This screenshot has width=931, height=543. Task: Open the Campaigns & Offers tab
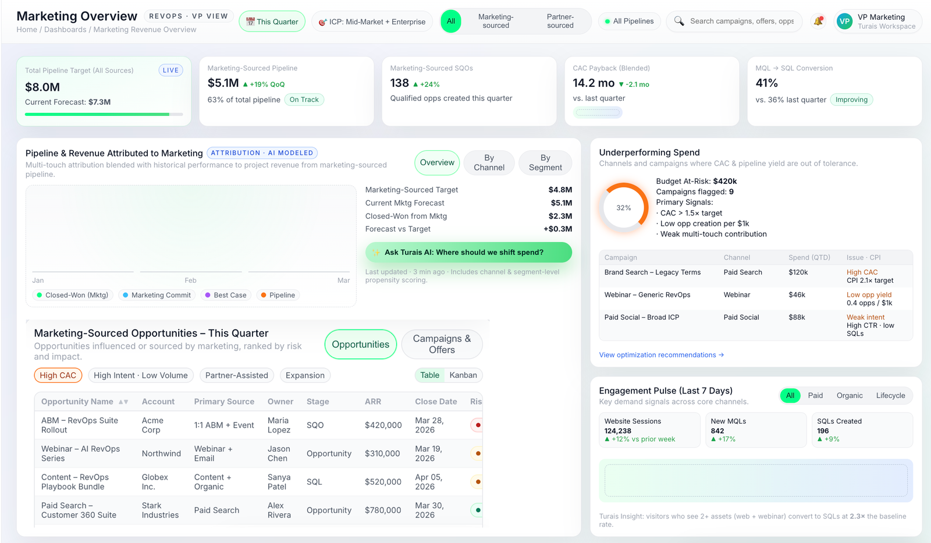pos(442,344)
